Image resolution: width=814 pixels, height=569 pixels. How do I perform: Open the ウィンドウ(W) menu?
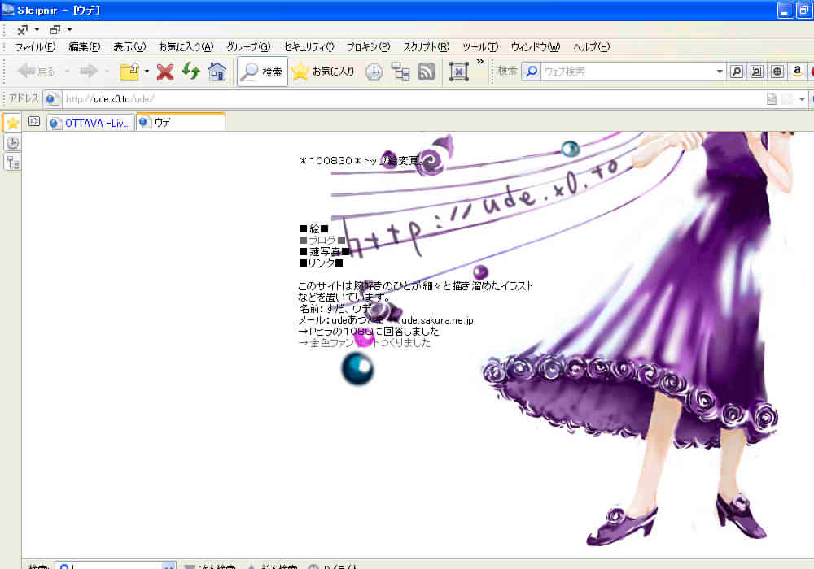536,47
